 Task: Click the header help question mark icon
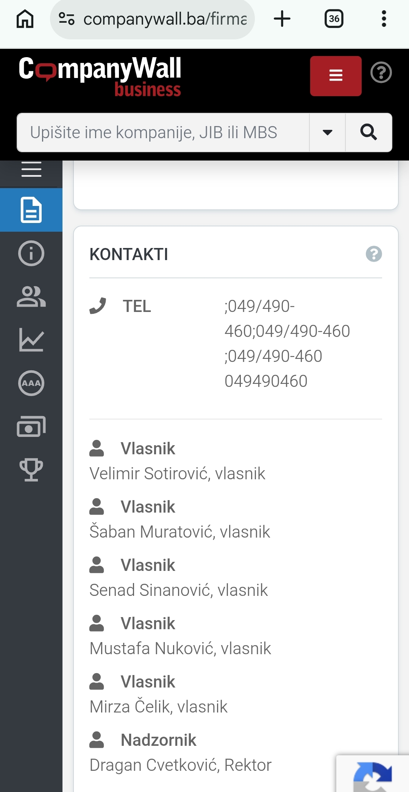pos(381,72)
